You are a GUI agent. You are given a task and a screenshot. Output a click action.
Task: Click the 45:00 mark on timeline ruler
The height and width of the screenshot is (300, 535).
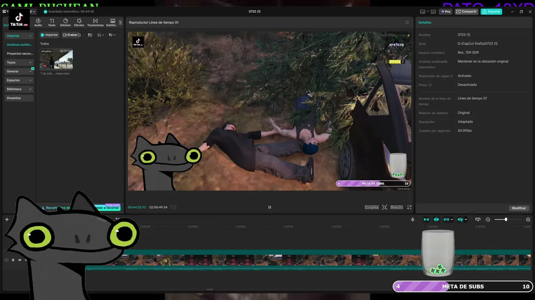(241, 227)
